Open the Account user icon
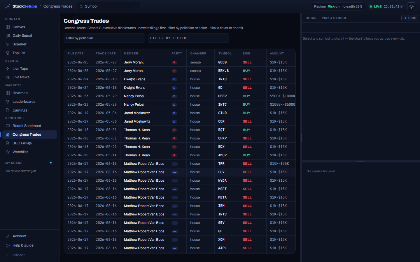Screen dimensions: 420x262 pos(8,236)
